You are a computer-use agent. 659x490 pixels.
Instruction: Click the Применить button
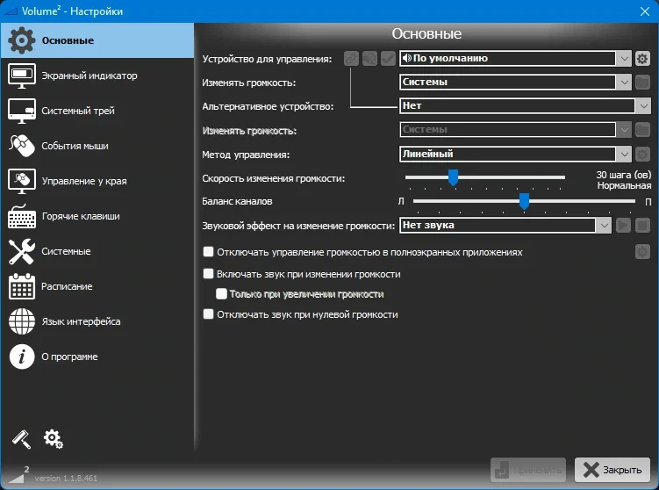pyautogui.click(x=528, y=470)
